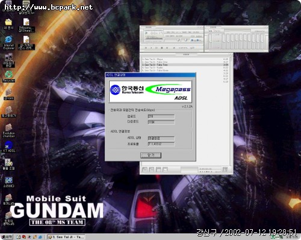
Task: Click next track in the player
Action: pos(167,48)
